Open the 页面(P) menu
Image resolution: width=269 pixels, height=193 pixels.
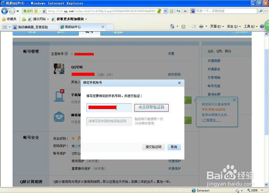[x=217, y=26]
